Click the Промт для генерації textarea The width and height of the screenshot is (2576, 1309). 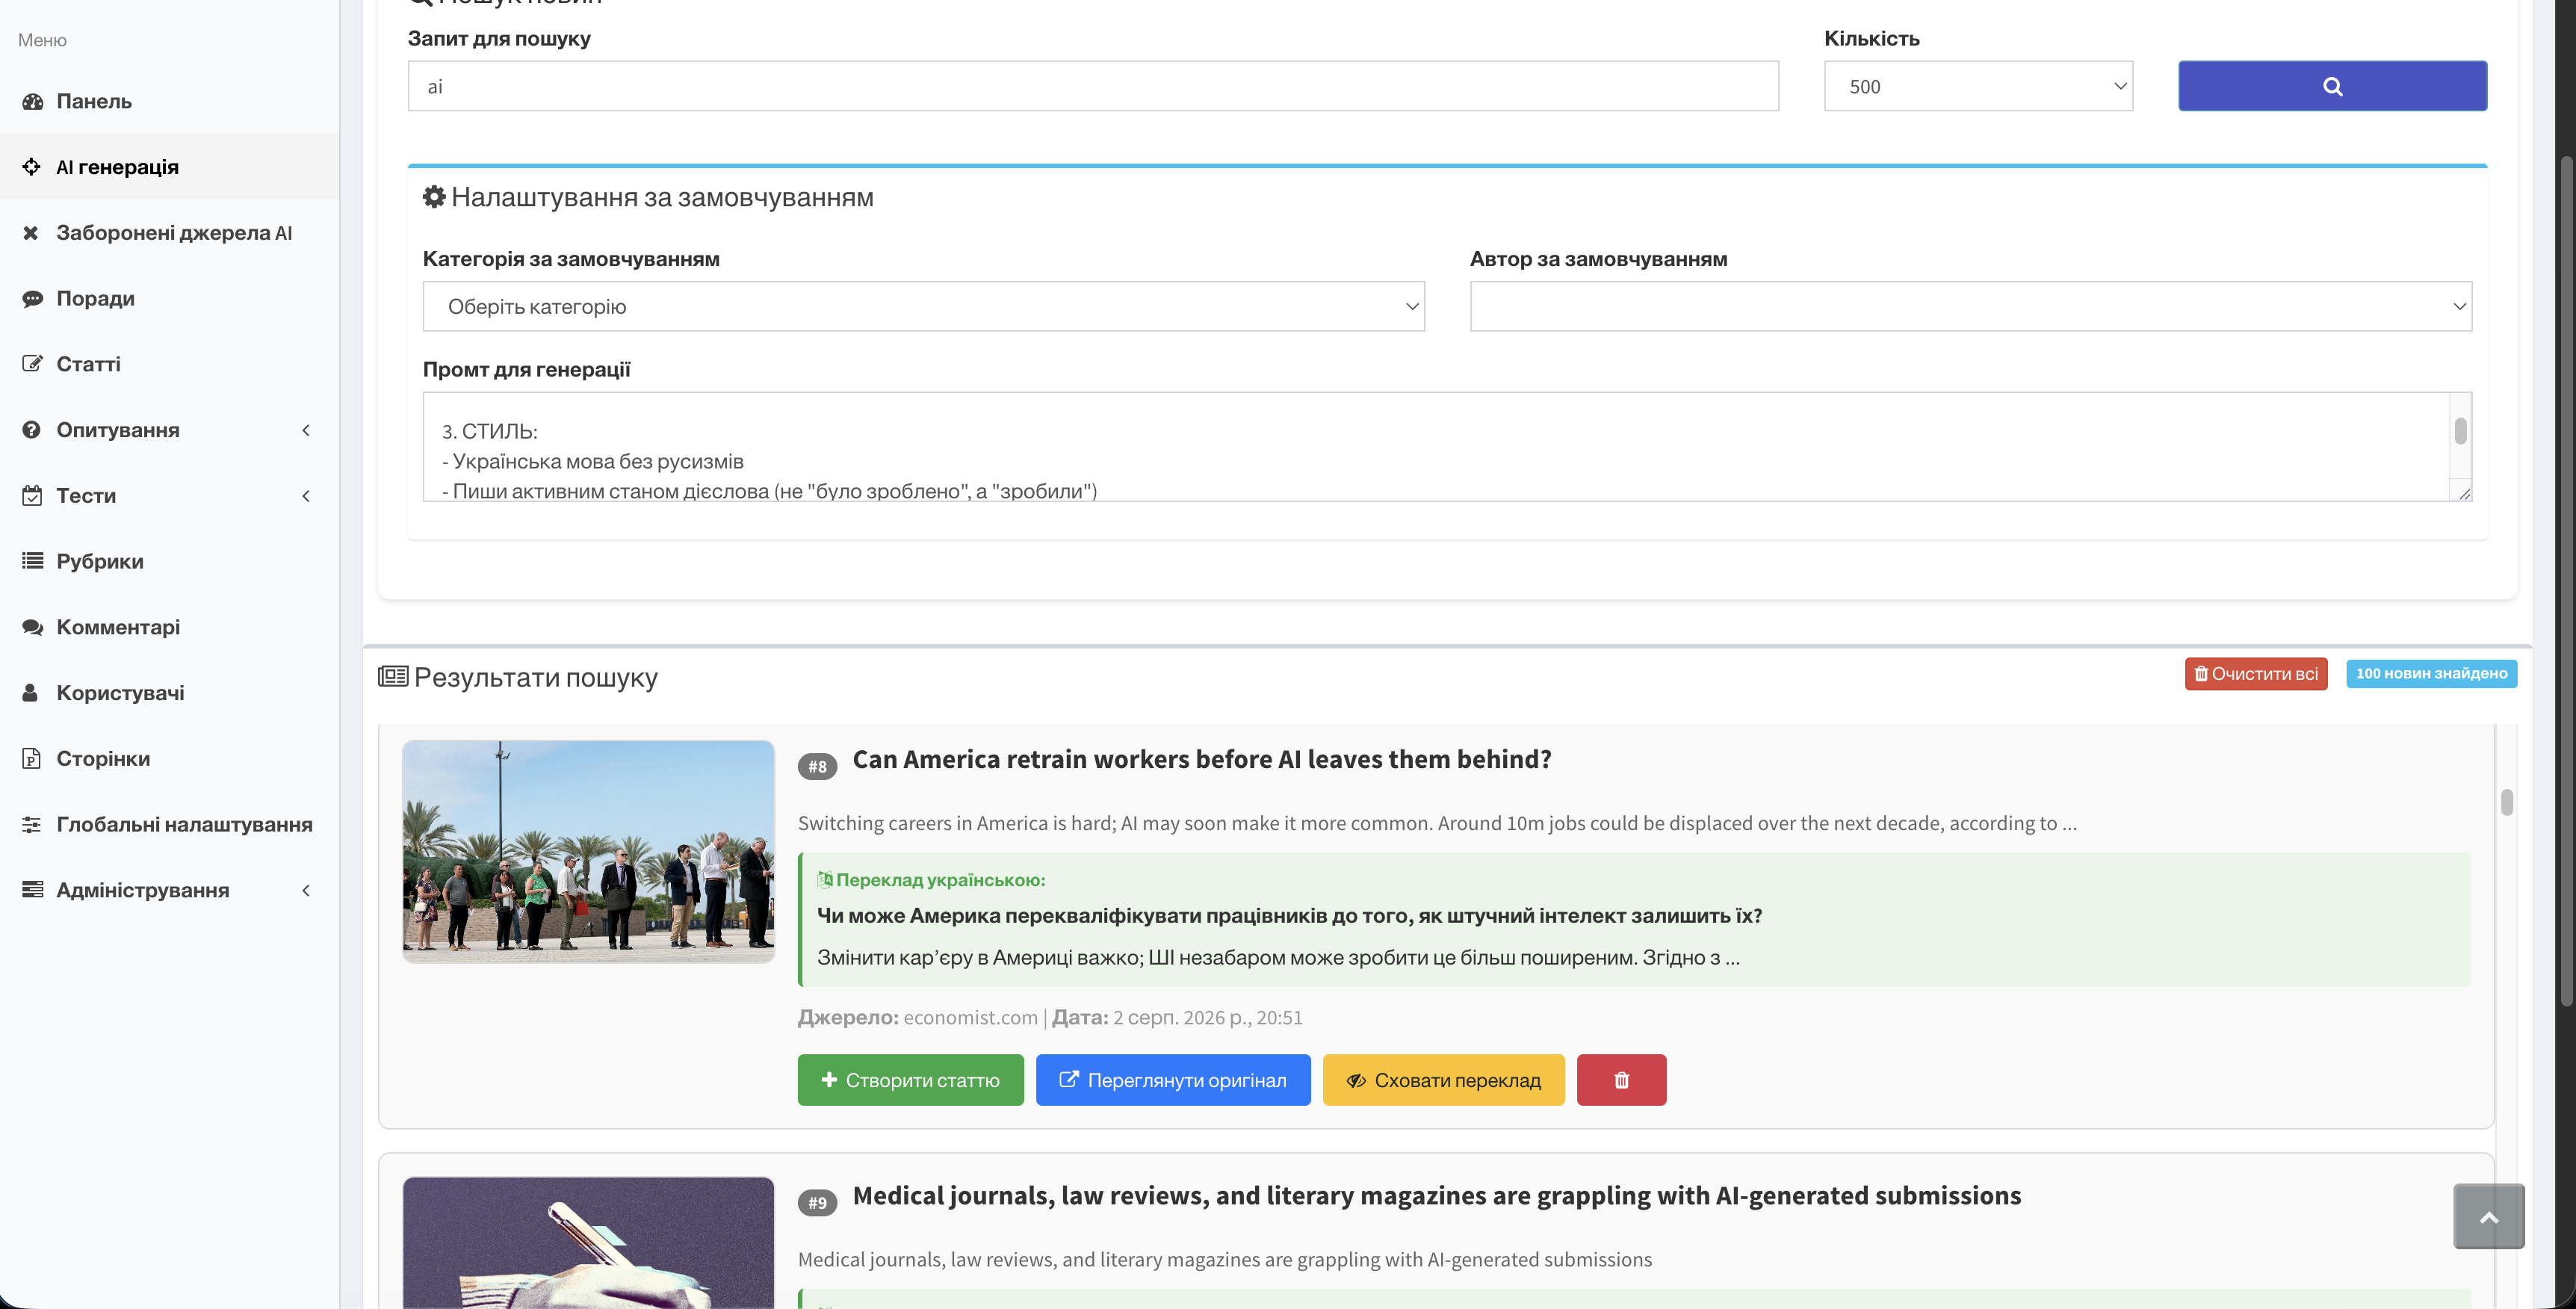[1447, 447]
